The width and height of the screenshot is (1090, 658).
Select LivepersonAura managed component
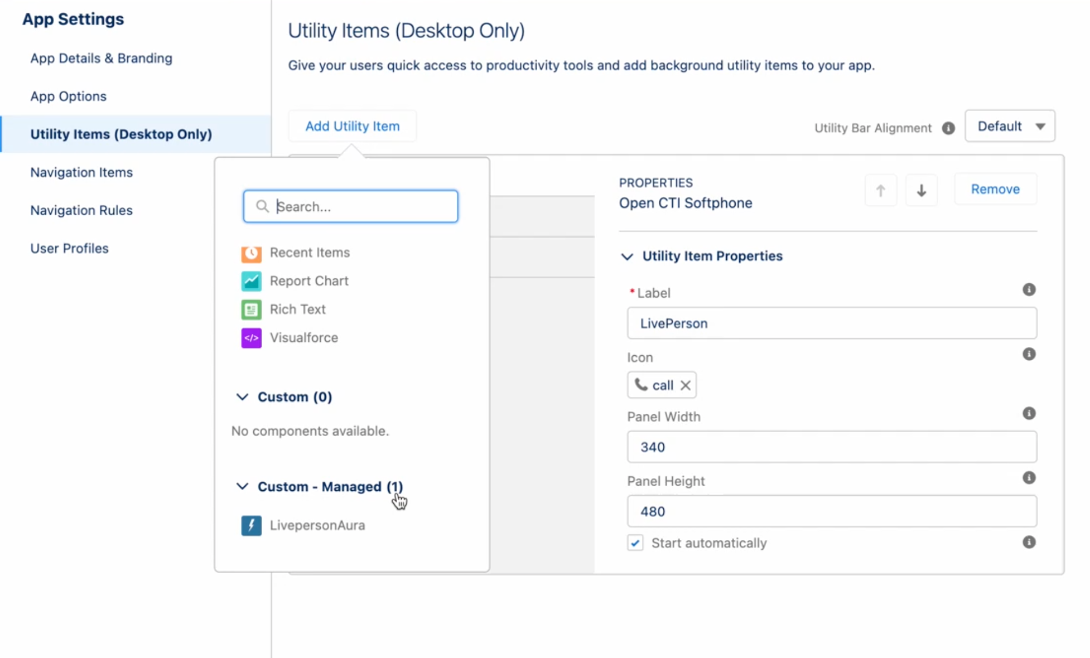click(317, 525)
